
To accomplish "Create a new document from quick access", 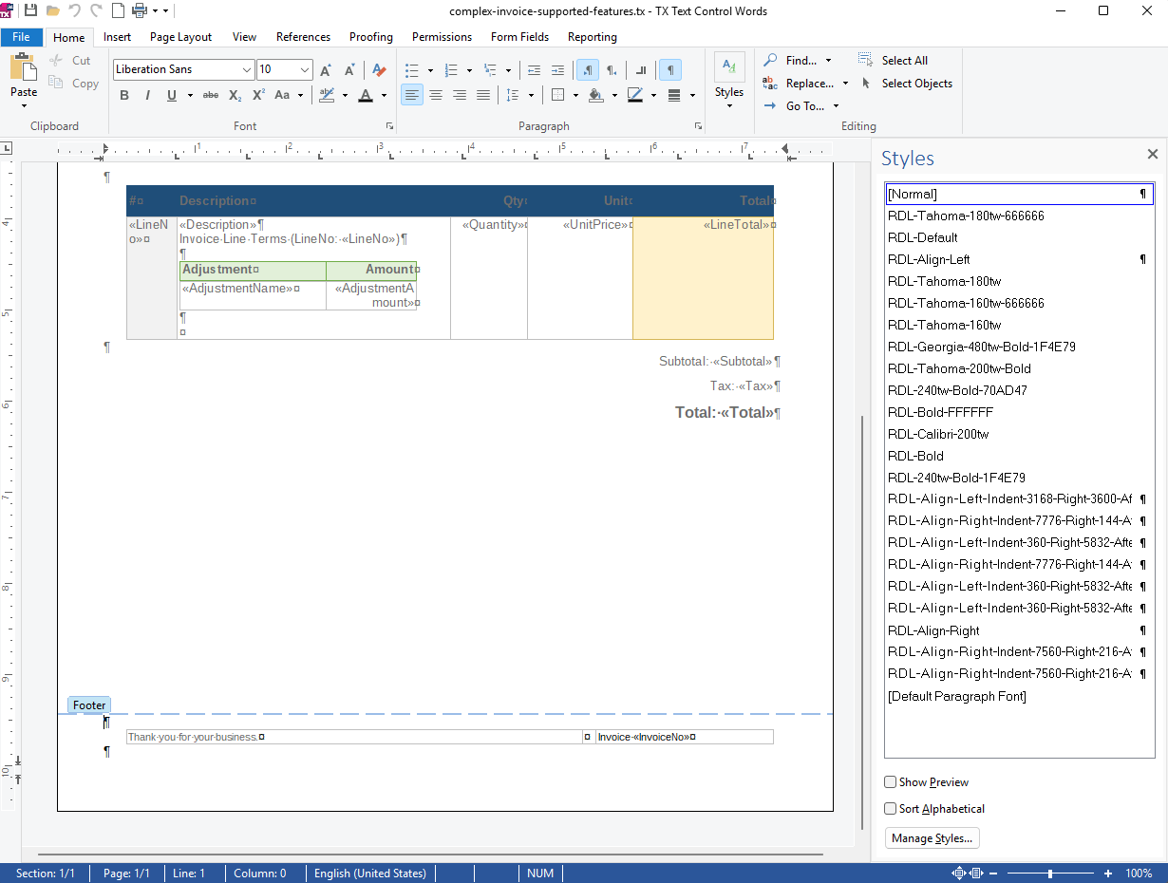I will (119, 10).
